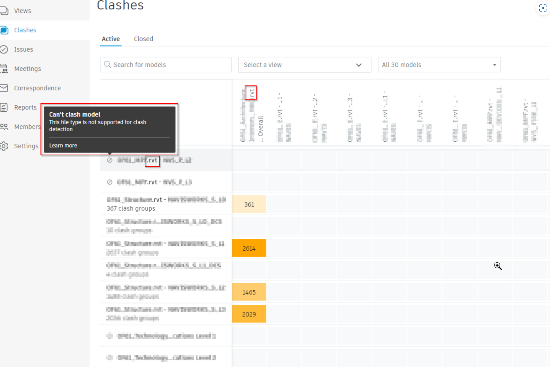Open the Select a view dropdown
This screenshot has width=550, height=367.
click(x=304, y=65)
